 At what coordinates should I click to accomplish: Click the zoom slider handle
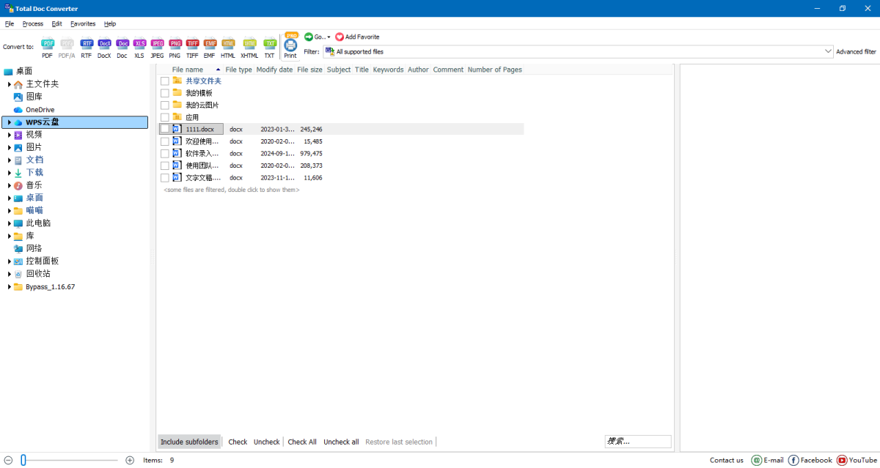click(x=23, y=460)
